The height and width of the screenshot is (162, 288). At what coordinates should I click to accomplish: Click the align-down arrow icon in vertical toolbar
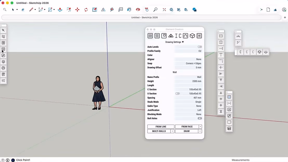point(221,93)
